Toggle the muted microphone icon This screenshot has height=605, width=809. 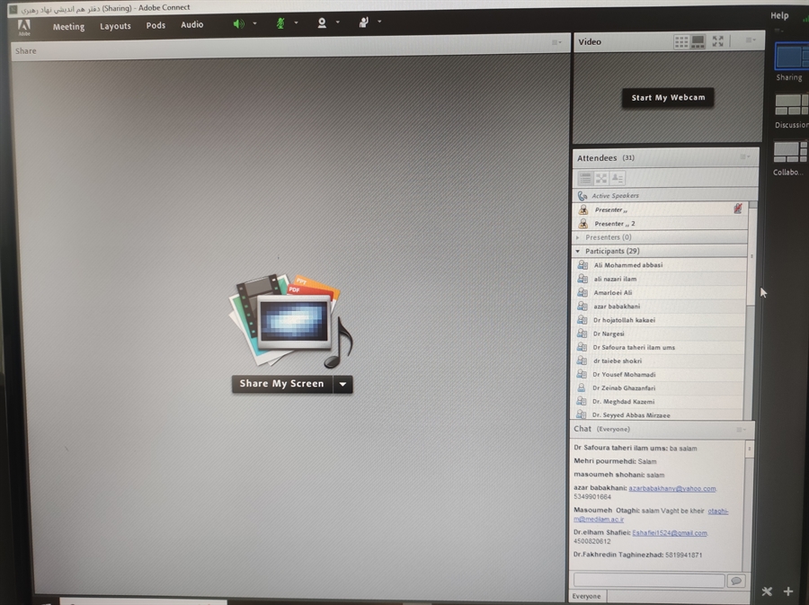point(280,23)
